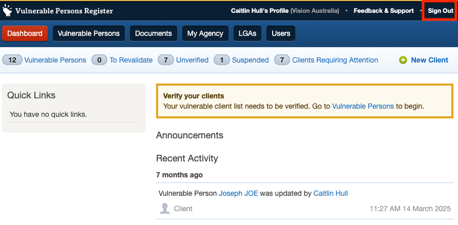458x225 pixels.
Task: Open the Documents tab
Action: [153, 33]
